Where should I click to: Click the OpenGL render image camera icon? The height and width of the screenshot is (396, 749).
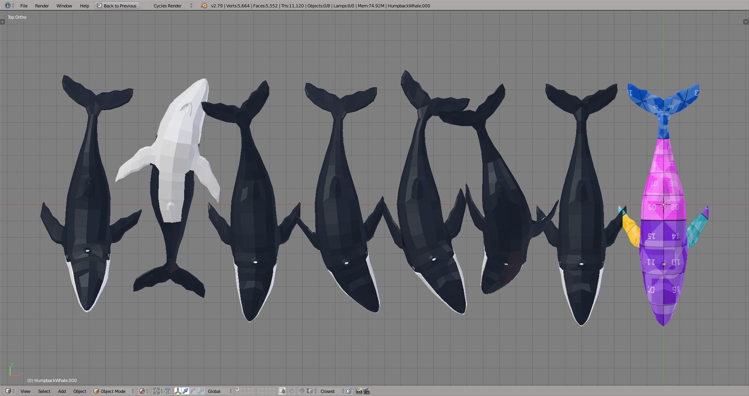click(359, 391)
